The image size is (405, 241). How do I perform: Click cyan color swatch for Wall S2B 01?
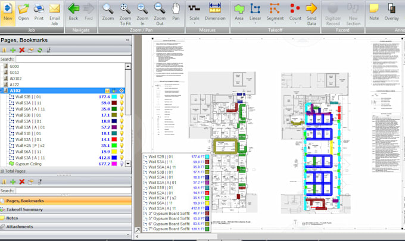114,97
